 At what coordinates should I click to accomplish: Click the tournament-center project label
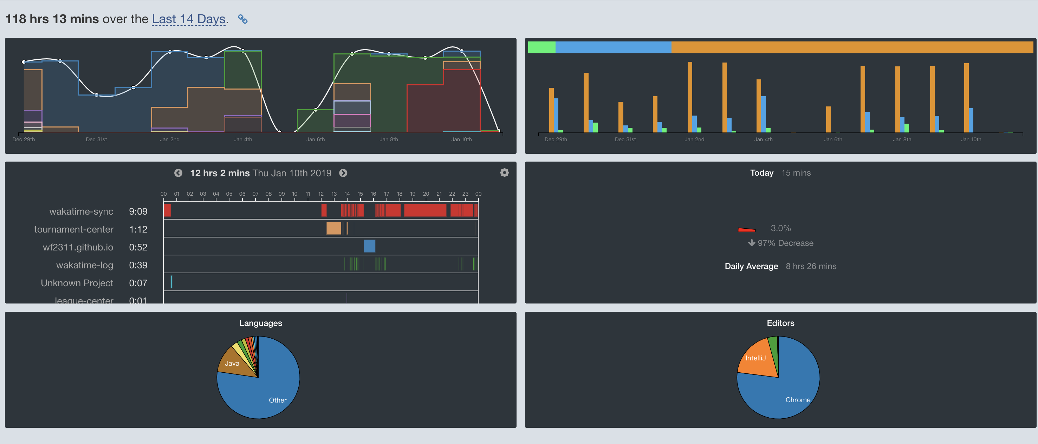(74, 229)
